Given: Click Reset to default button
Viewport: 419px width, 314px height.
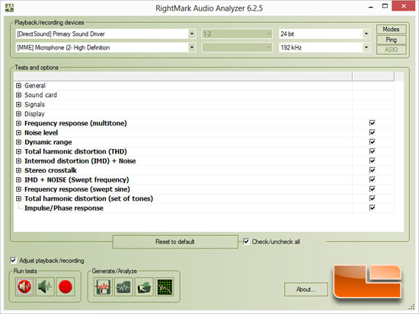Looking at the screenshot, I should click(175, 242).
